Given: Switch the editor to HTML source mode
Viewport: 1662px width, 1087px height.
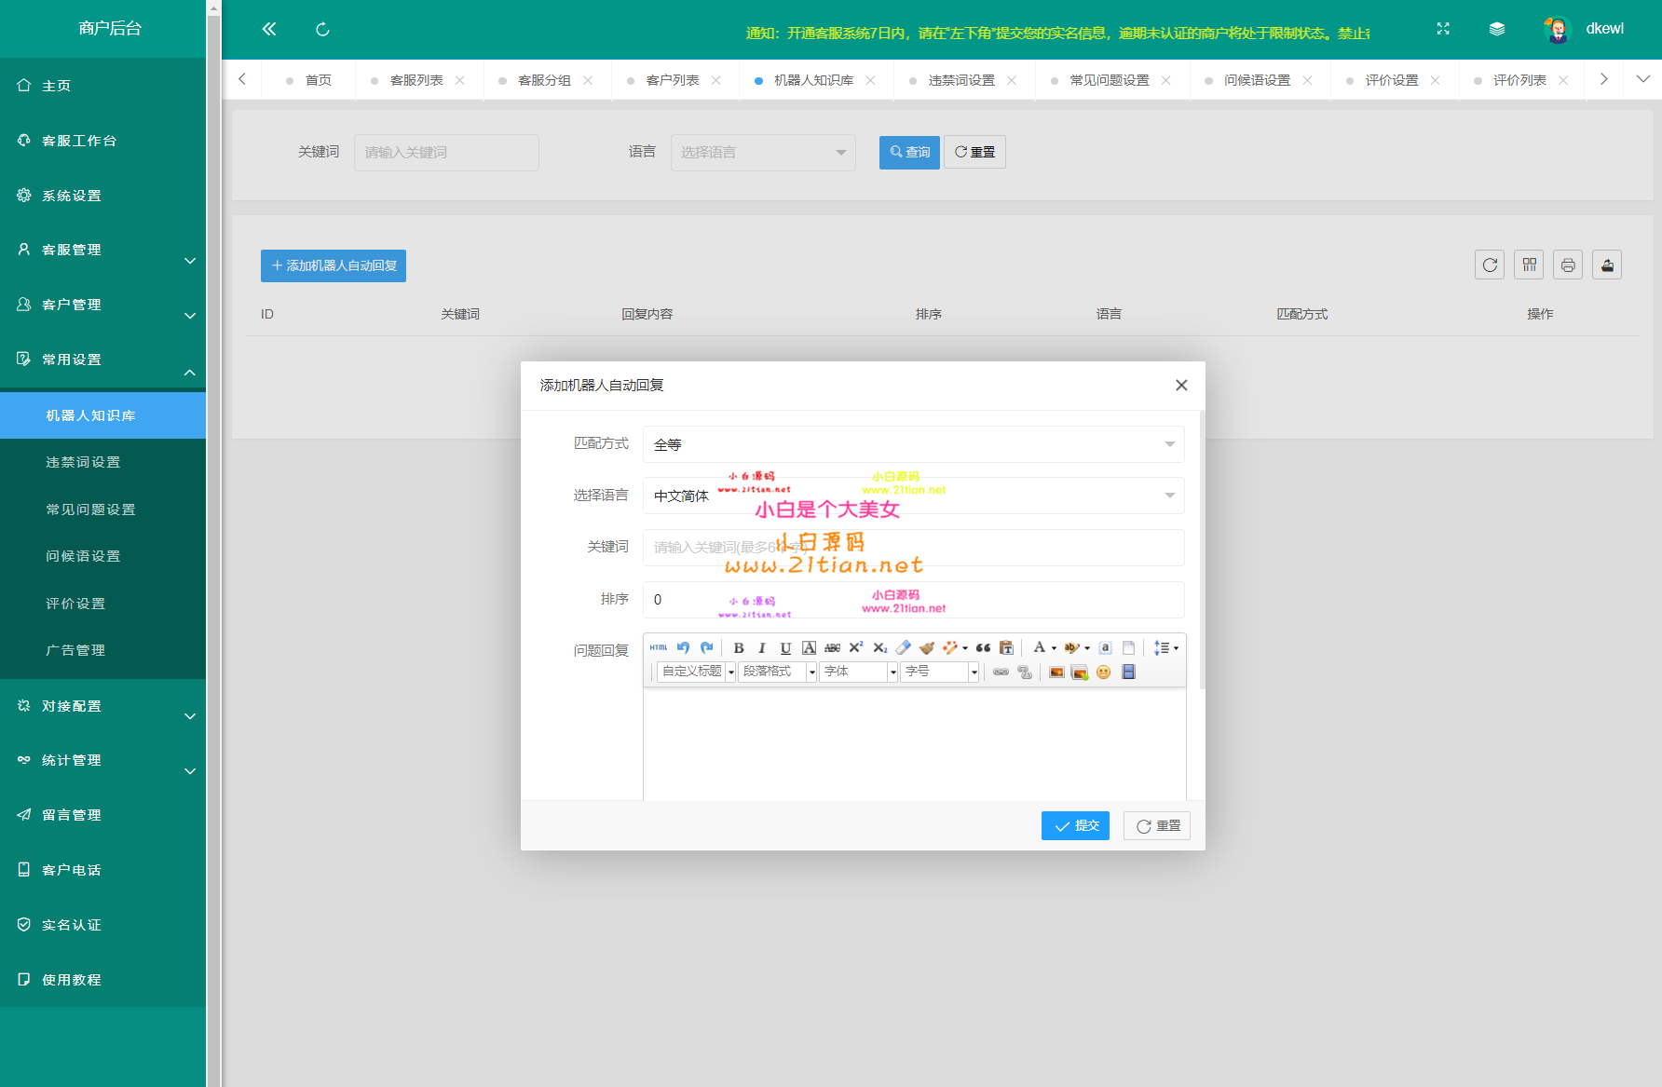Looking at the screenshot, I should click(659, 647).
